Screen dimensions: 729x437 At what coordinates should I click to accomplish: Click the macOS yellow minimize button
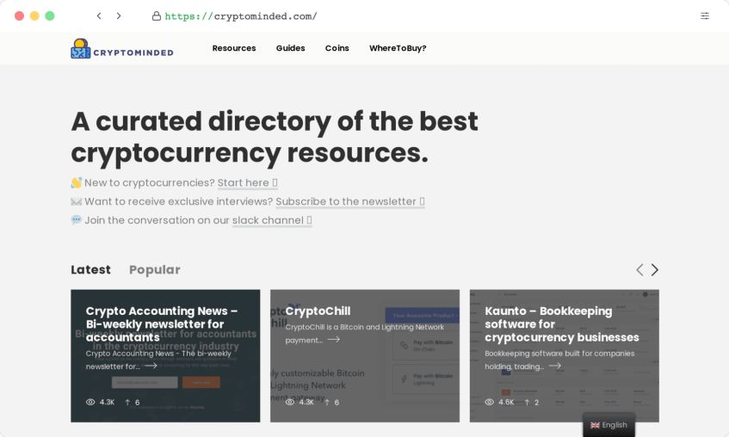(34, 15)
